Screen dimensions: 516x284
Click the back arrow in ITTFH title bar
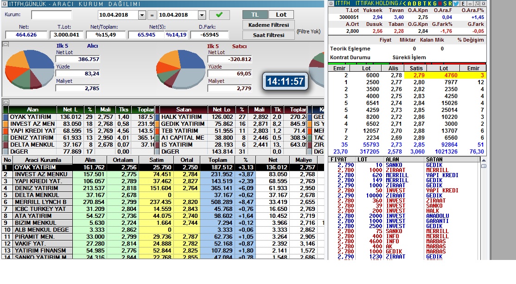pyautogui.click(x=404, y=4)
